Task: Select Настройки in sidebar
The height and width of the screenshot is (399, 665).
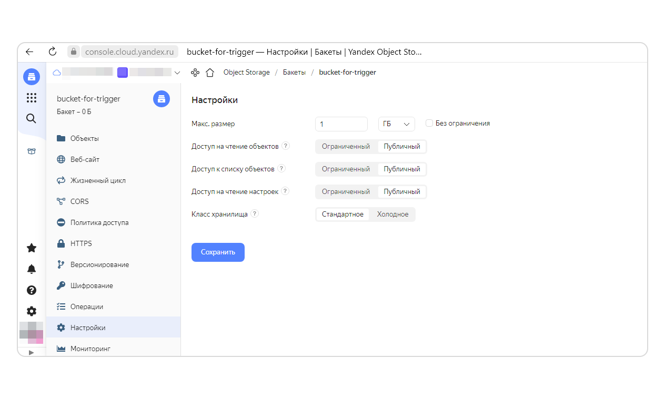Action: pyautogui.click(x=113, y=328)
